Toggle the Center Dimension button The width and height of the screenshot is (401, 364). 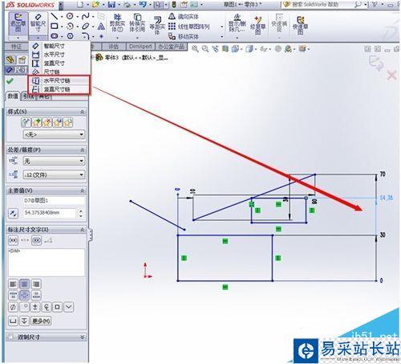click(25, 240)
